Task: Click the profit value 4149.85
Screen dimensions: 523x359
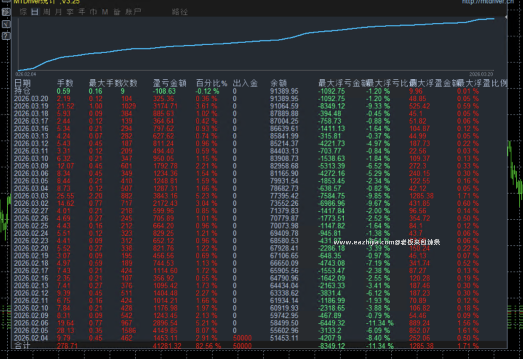Action: point(165,331)
